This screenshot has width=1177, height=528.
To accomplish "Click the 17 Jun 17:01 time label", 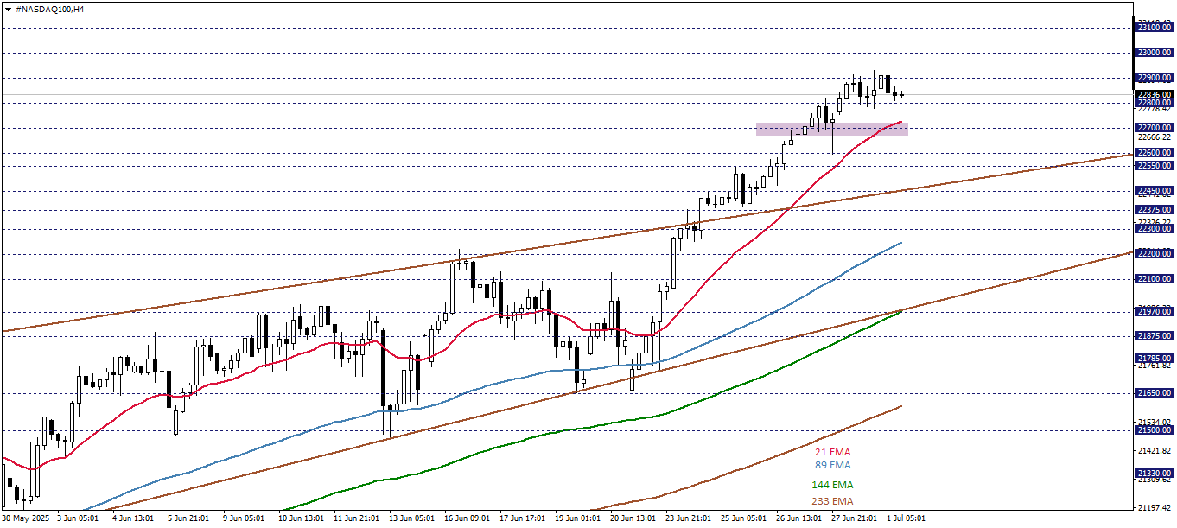I will [521, 518].
